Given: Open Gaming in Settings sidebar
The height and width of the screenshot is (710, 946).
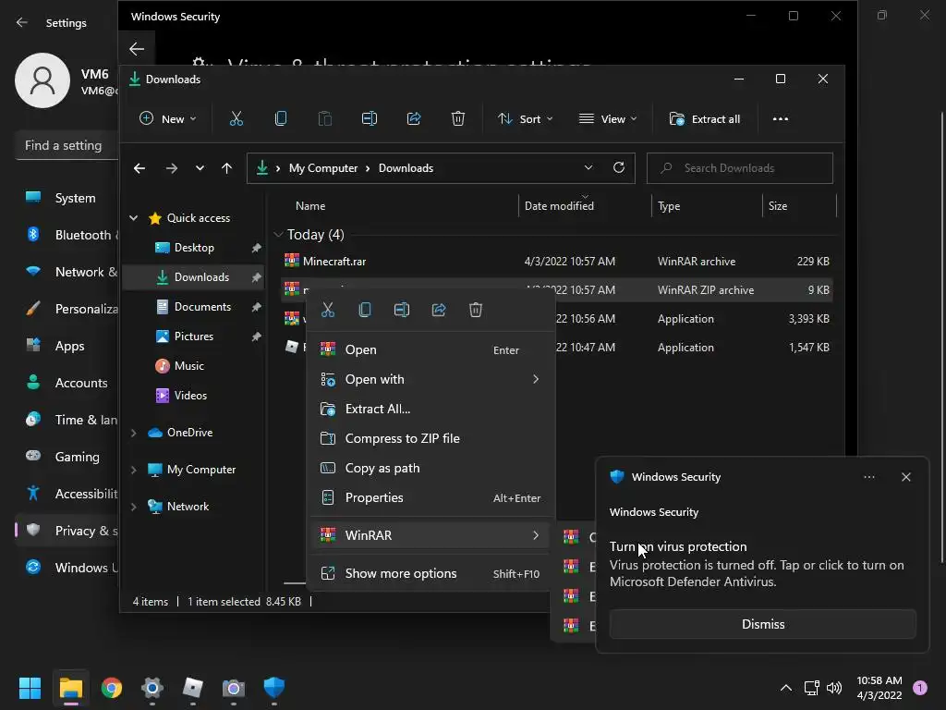Looking at the screenshot, I should pos(68,457).
